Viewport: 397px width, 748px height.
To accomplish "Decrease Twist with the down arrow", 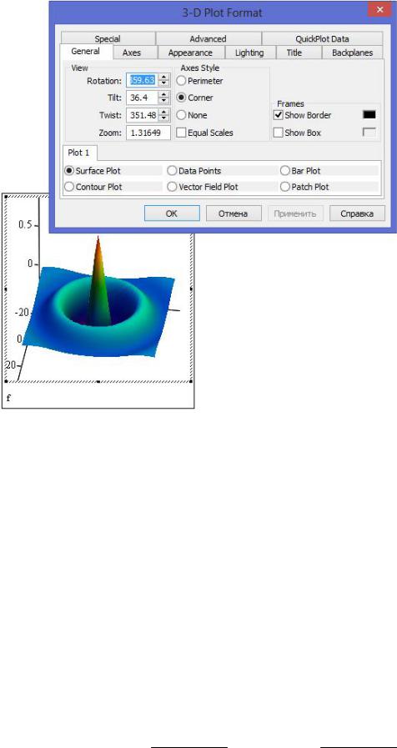I will [164, 118].
